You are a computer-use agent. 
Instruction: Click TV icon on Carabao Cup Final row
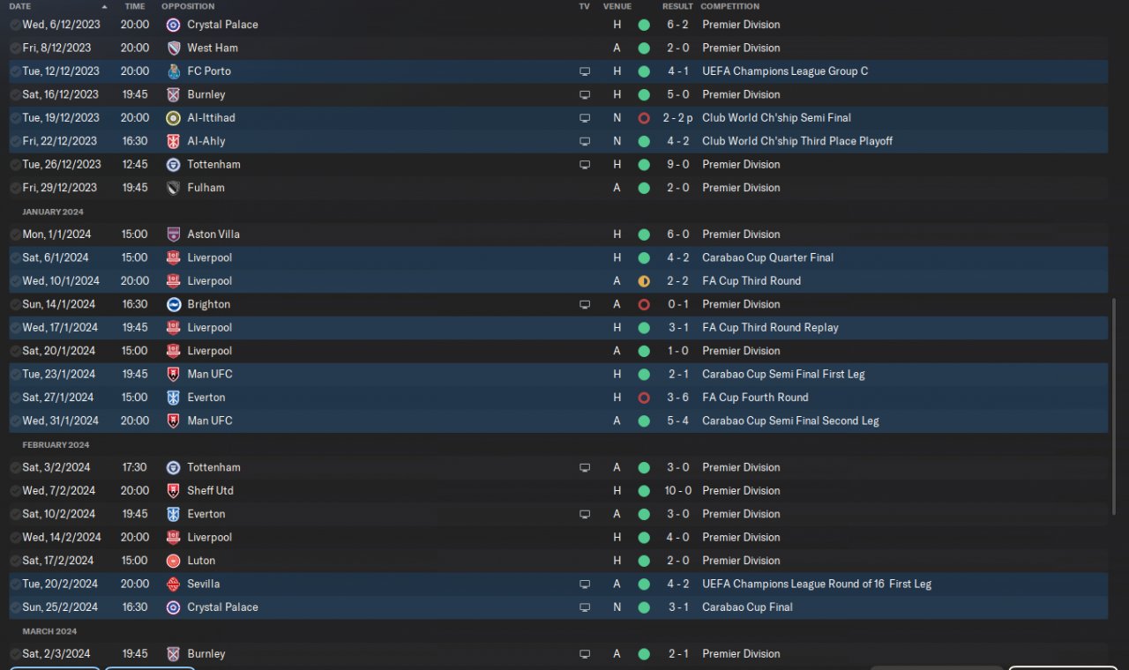coord(584,607)
